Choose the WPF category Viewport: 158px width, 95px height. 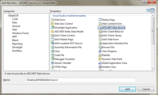14,37
